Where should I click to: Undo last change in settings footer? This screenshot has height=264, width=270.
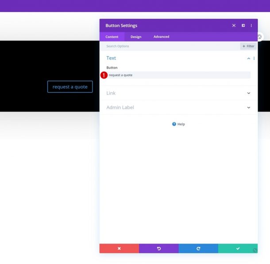[x=159, y=248]
